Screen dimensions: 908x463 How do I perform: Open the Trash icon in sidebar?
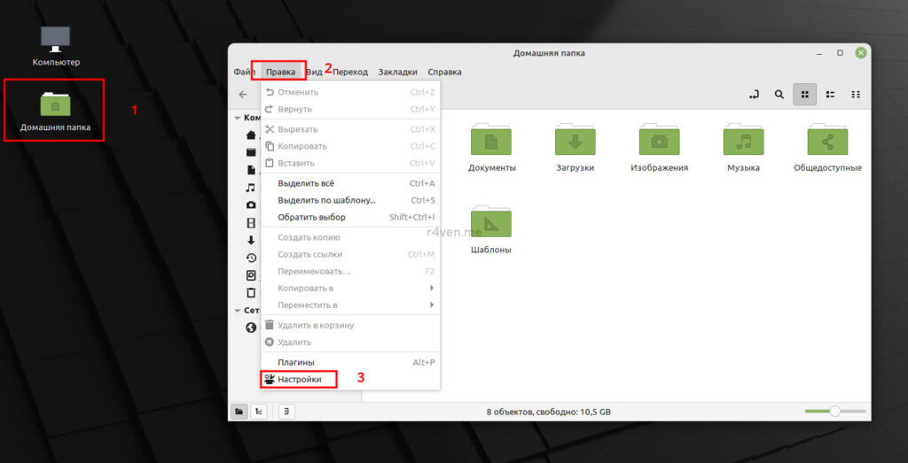click(251, 292)
